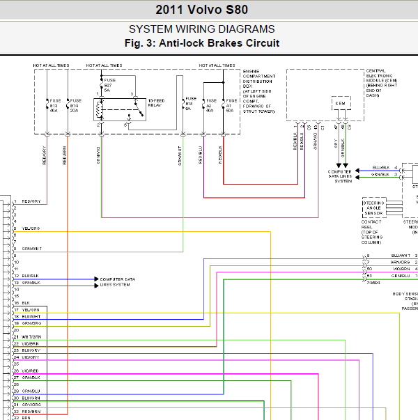Click the "CENTRAL ELECTRONIC MODULE (CEM)" description

[382, 83]
